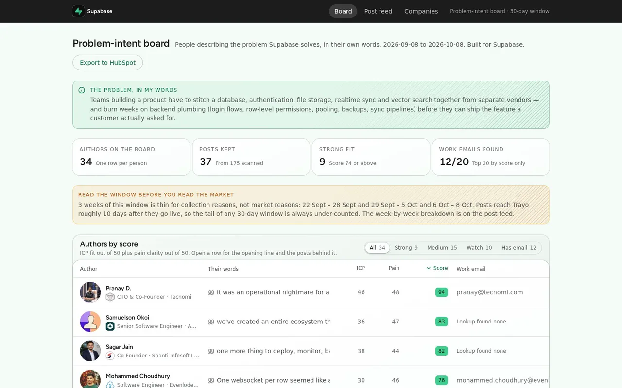Click Samuelson Okoi's company logo icon
Viewport: 622px width, 388px height.
click(x=110, y=326)
